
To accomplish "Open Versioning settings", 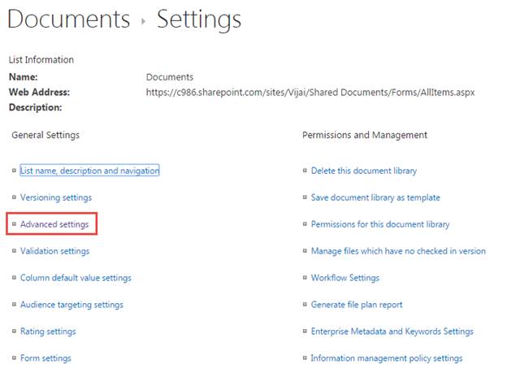I will pos(55,197).
